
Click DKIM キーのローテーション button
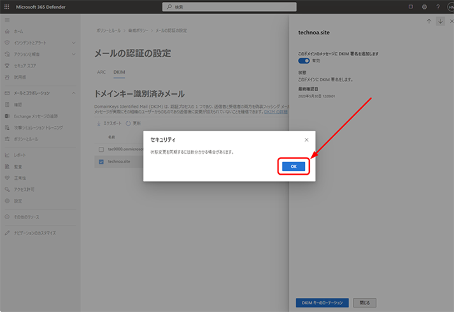tap(322, 302)
